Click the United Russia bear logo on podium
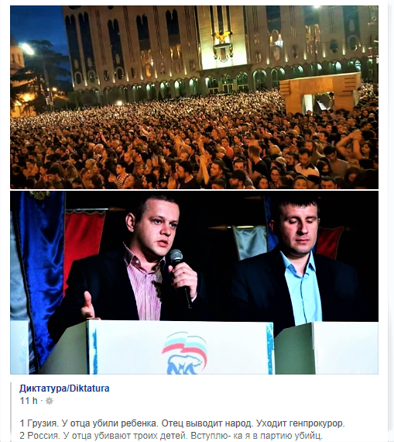 185,354
